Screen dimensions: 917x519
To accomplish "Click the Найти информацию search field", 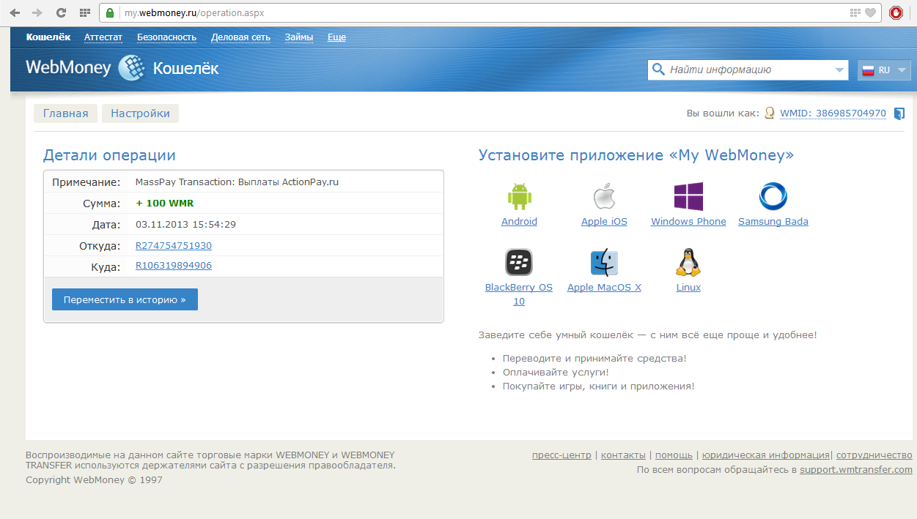I will tap(748, 70).
